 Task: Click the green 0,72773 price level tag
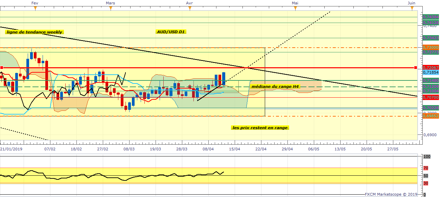(x=432, y=52)
